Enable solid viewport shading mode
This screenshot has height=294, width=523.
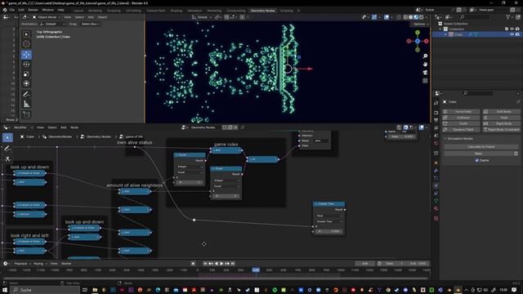click(x=410, y=17)
